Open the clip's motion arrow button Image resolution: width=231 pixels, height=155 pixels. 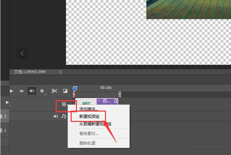(116, 101)
